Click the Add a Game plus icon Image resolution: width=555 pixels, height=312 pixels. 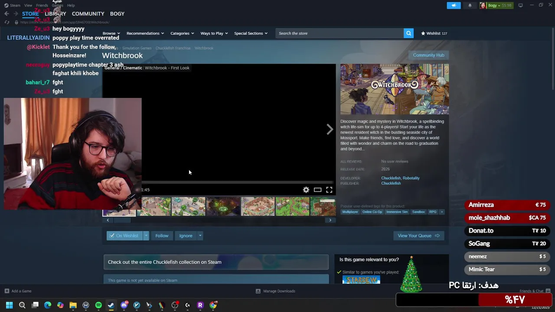click(x=7, y=291)
